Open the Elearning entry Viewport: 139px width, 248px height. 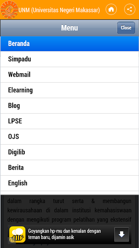coord(69,90)
